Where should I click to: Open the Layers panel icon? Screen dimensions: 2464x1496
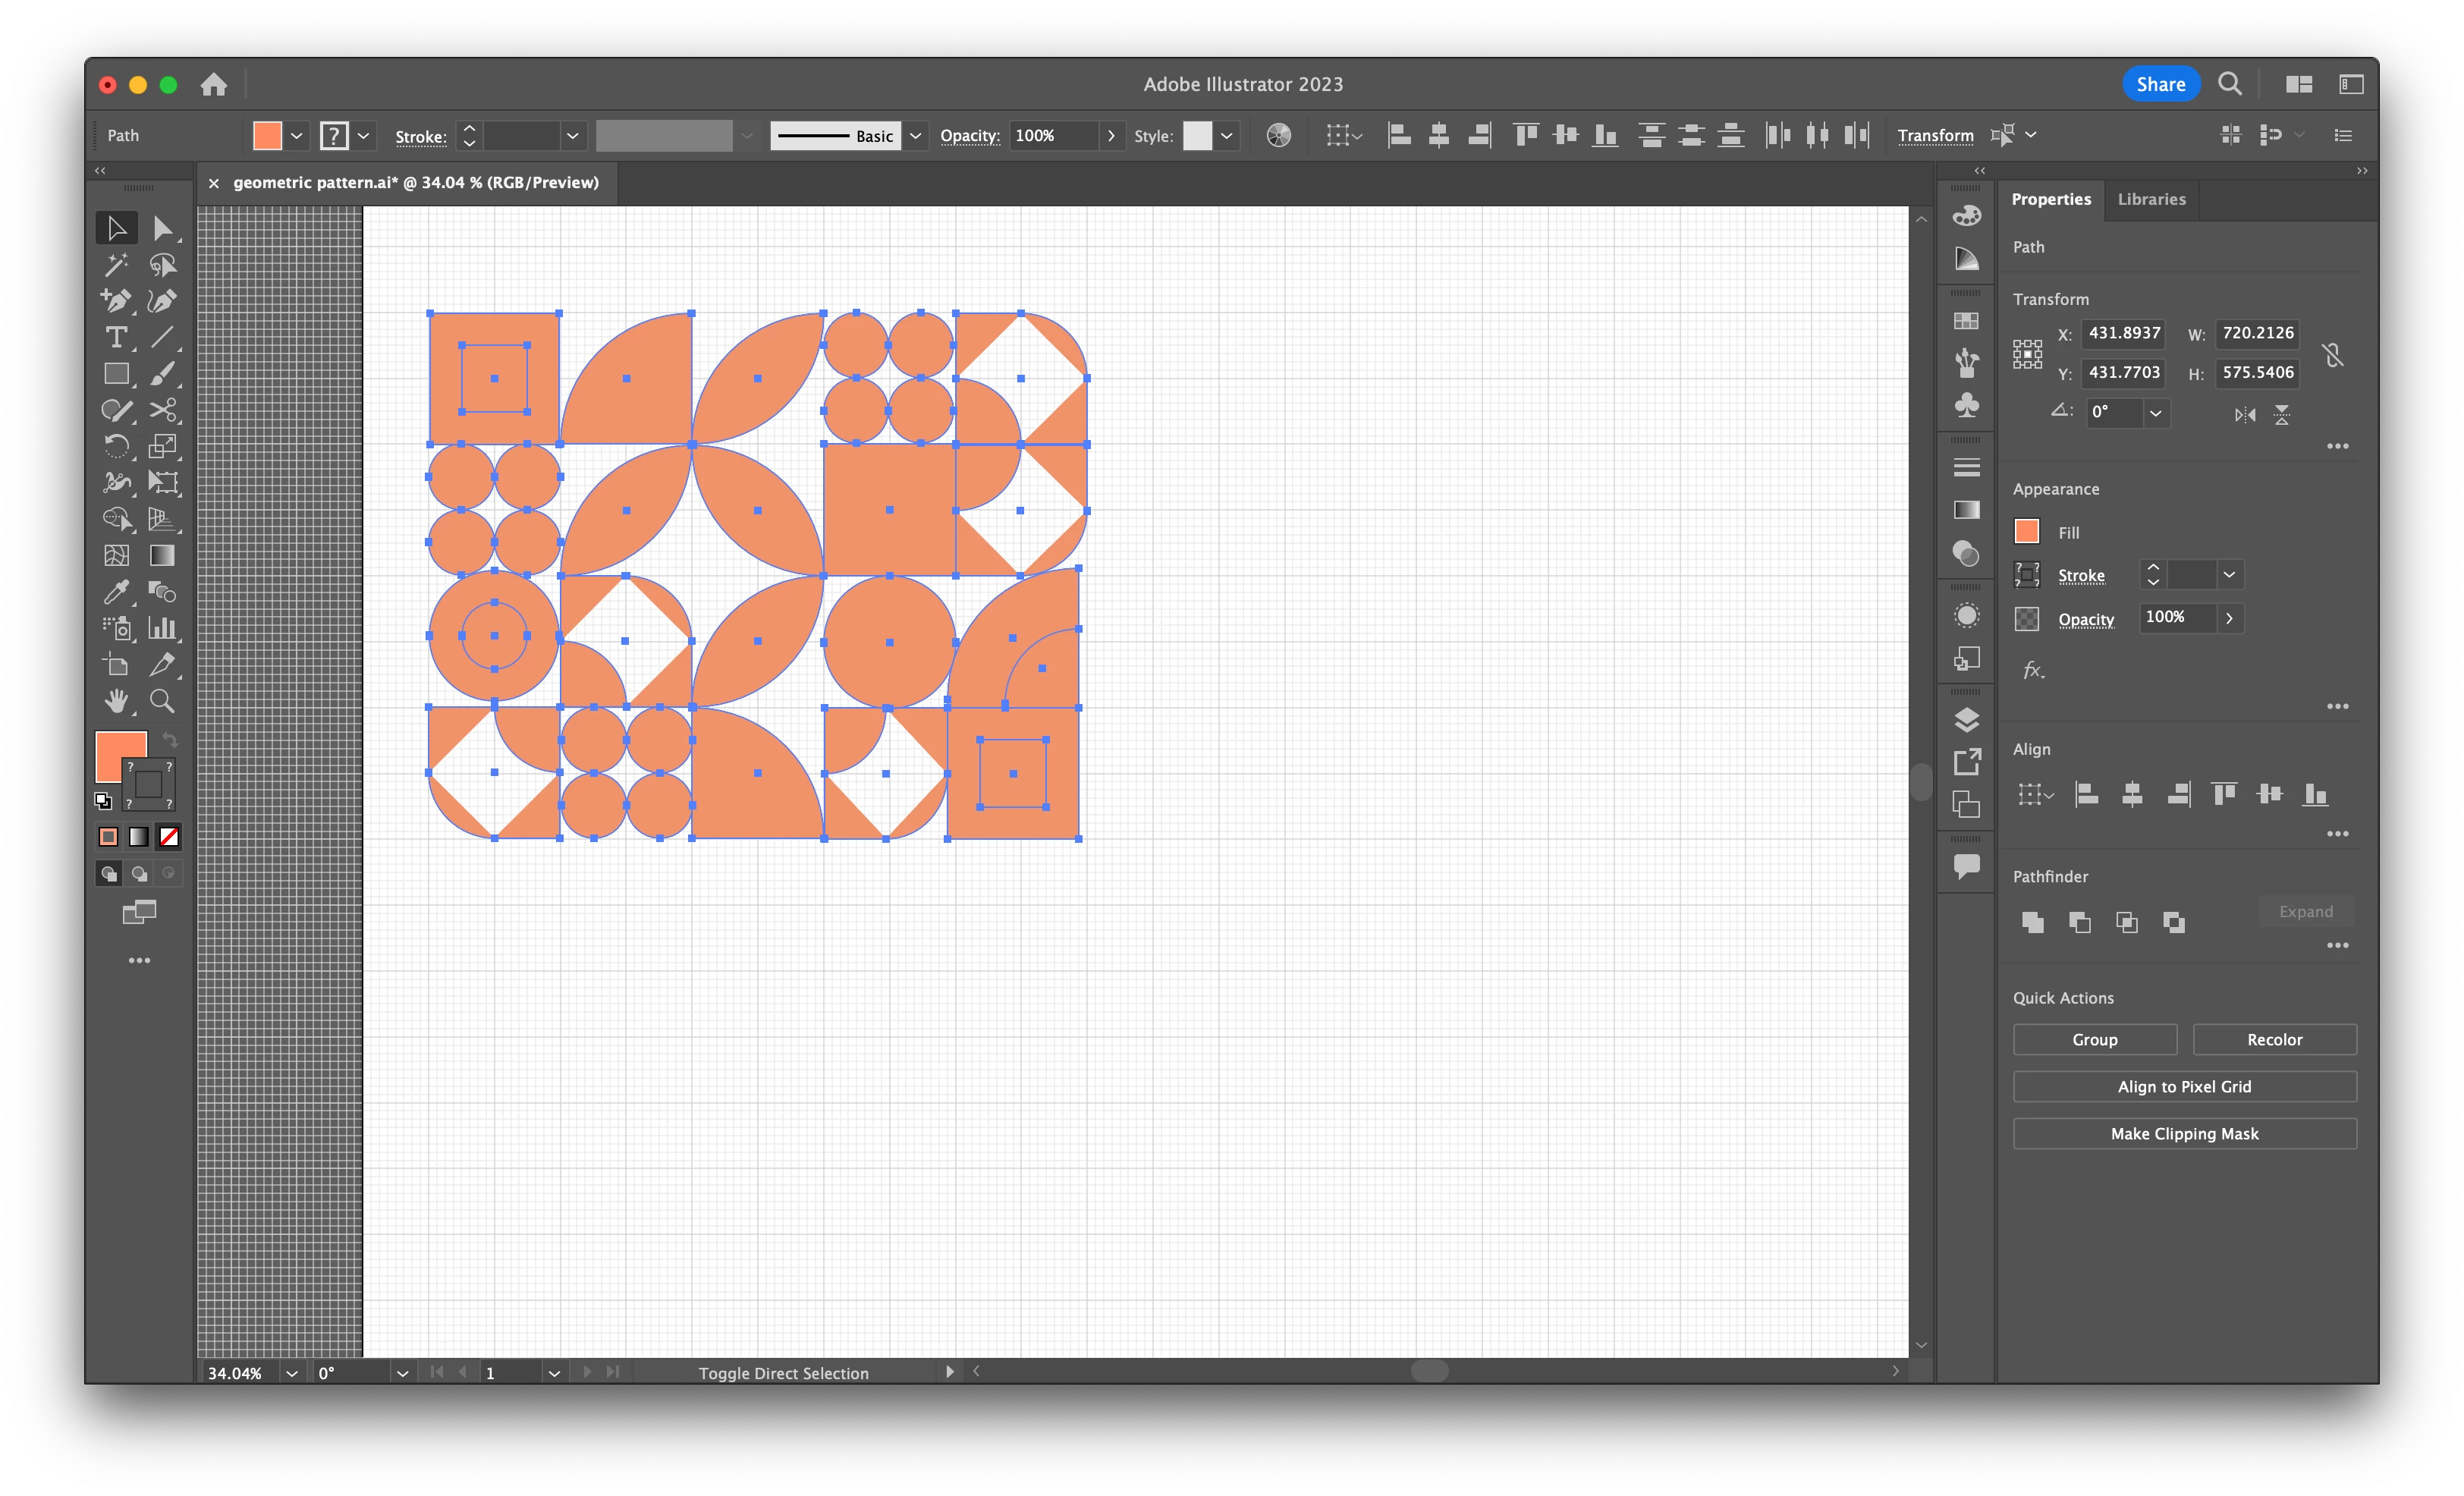point(1966,720)
